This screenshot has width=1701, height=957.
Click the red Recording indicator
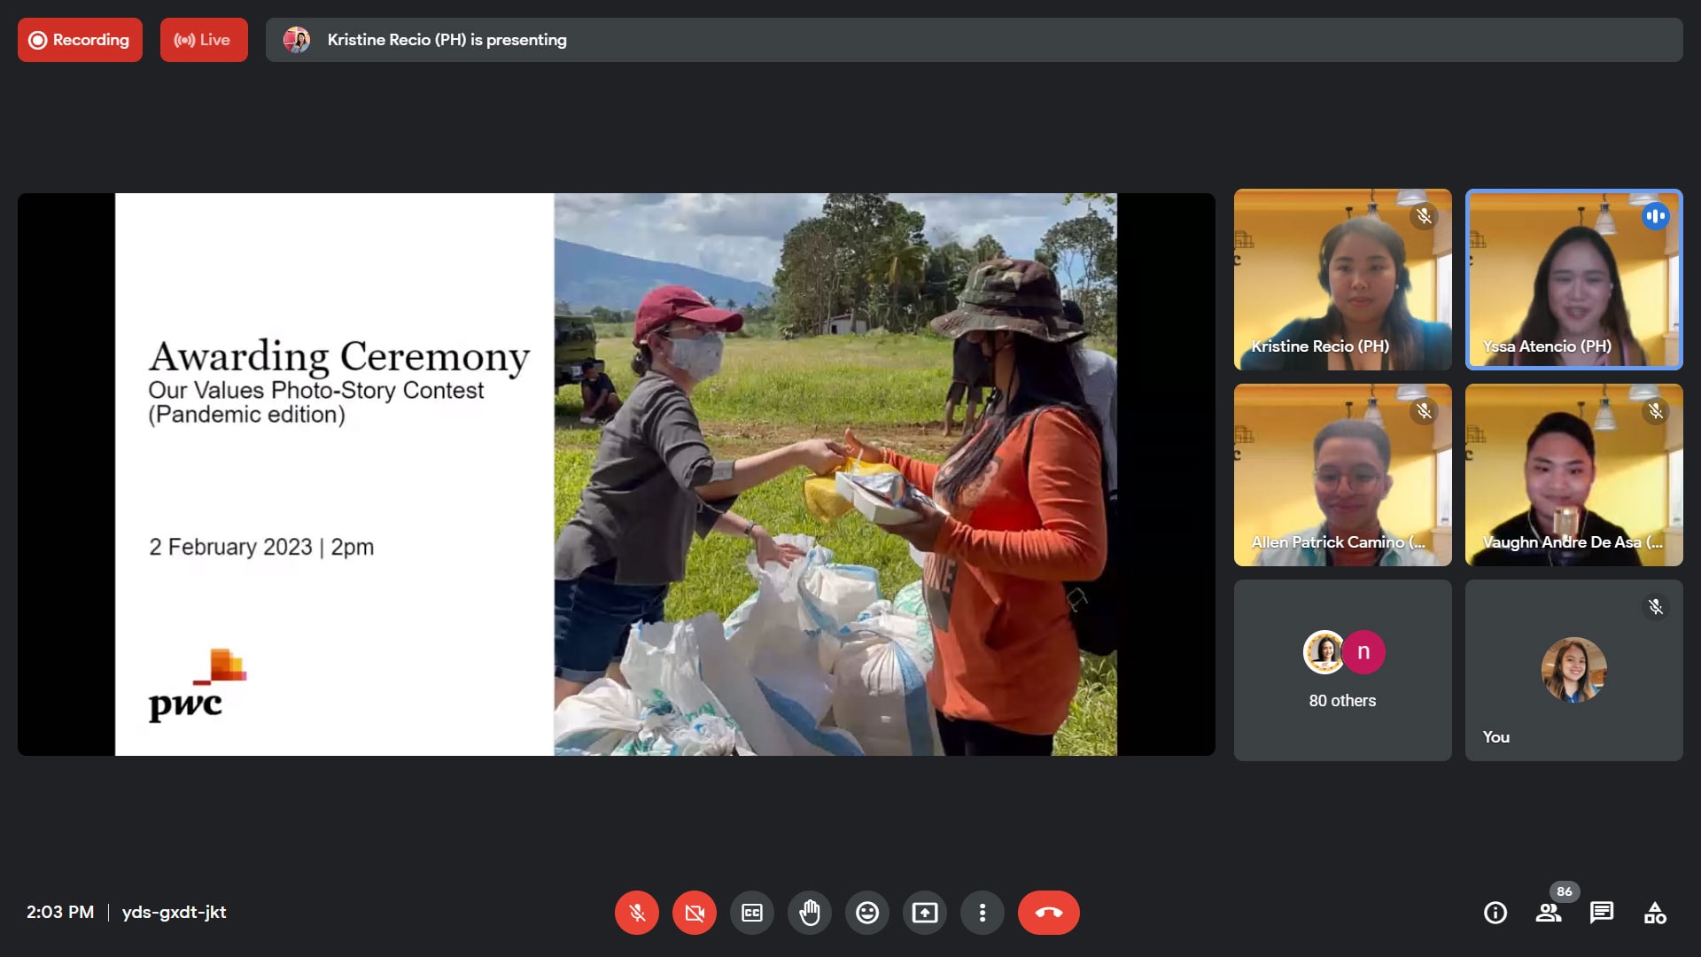click(80, 40)
